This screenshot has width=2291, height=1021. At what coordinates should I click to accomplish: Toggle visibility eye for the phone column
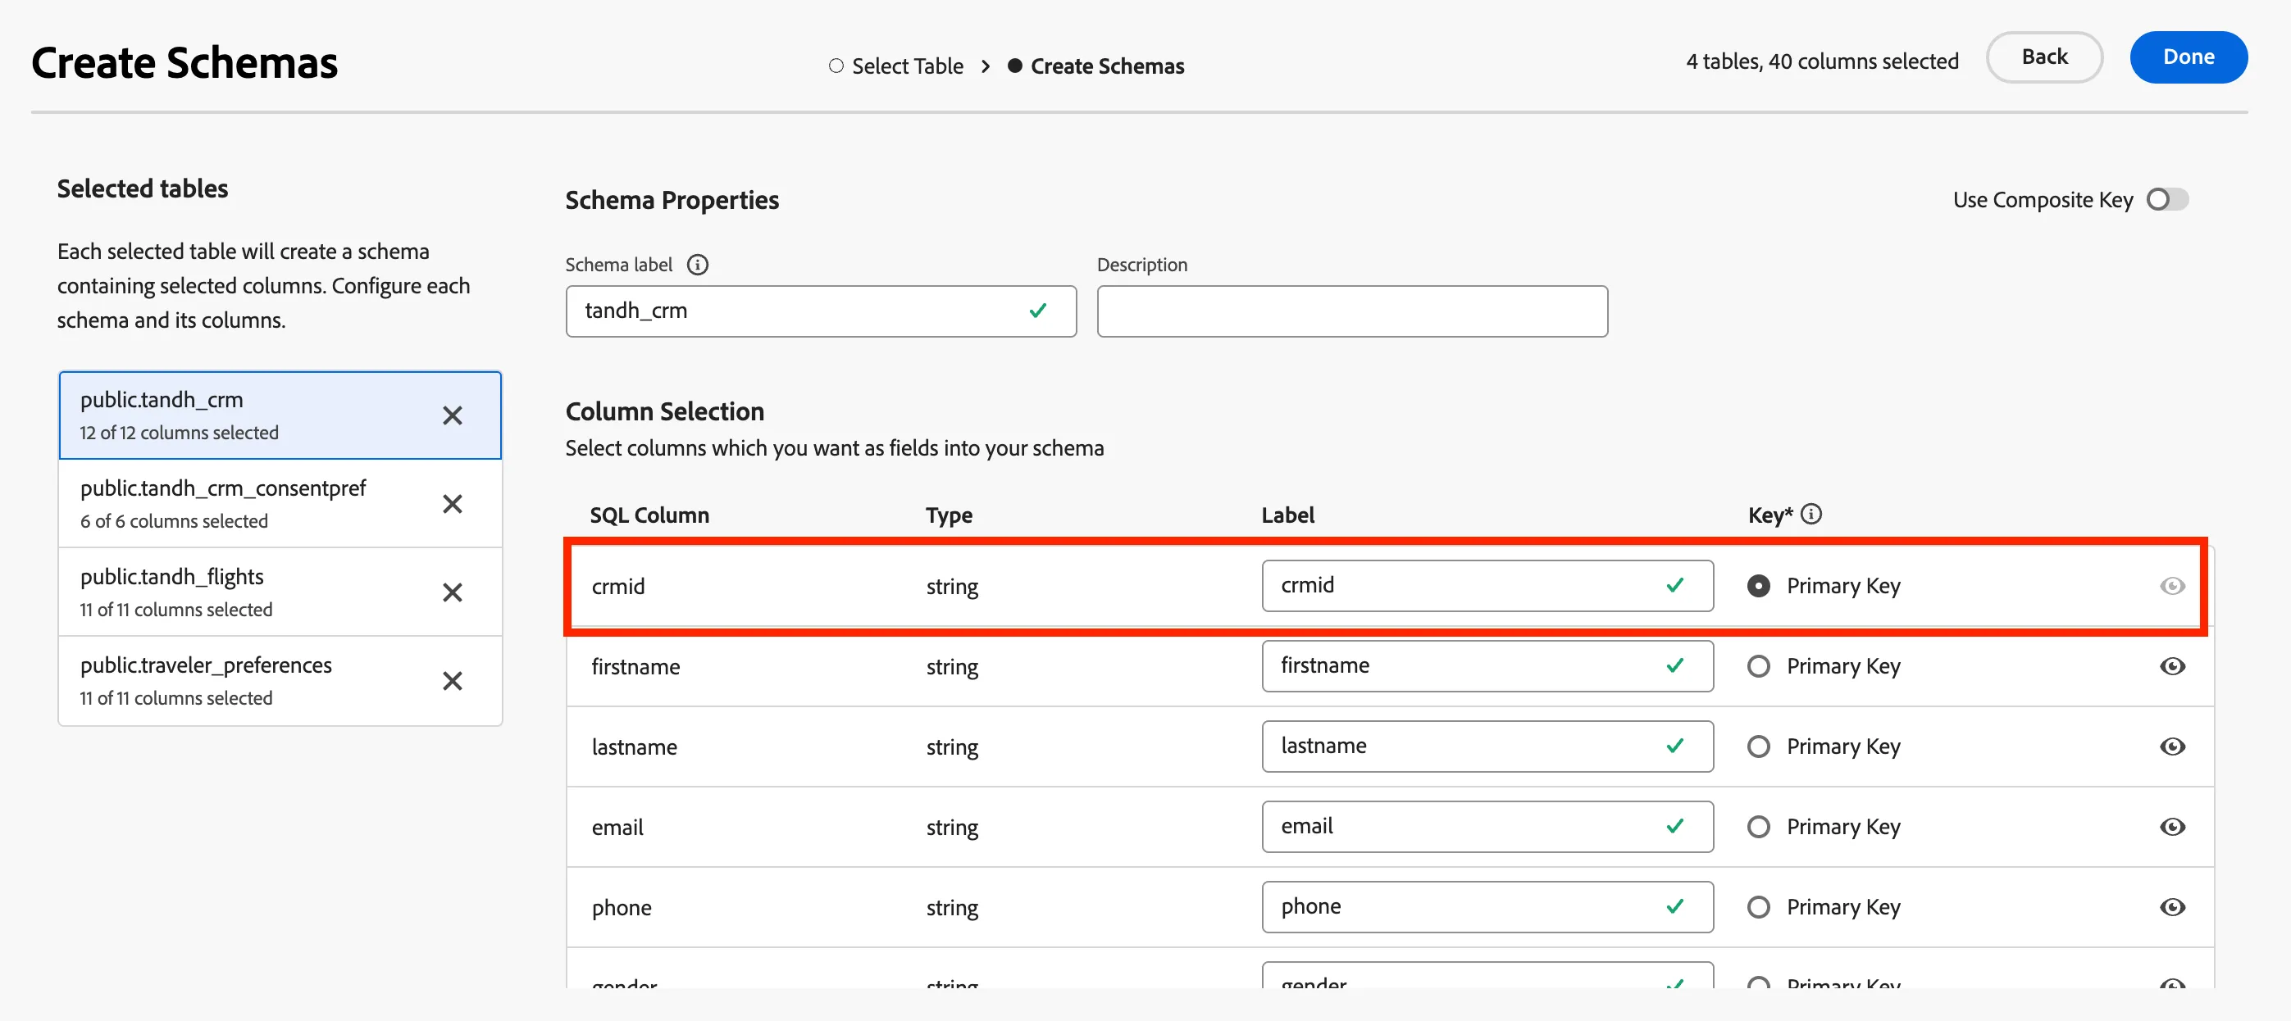[x=2172, y=906]
